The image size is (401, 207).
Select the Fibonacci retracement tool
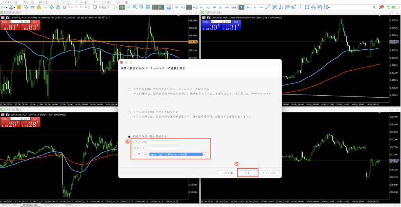point(287,7)
